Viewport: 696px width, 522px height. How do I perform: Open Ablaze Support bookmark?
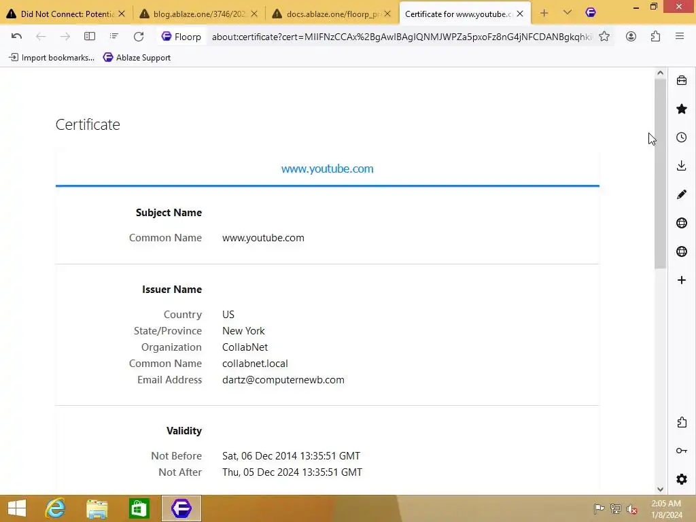click(x=137, y=57)
